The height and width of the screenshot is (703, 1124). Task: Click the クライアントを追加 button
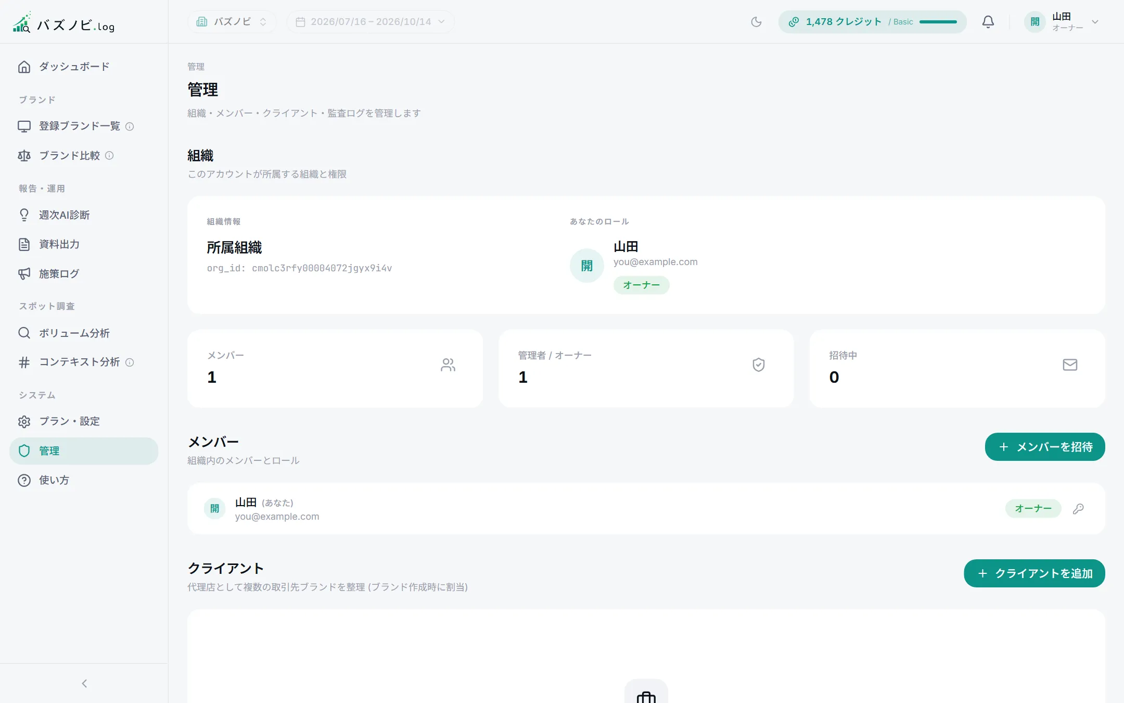[x=1034, y=573]
